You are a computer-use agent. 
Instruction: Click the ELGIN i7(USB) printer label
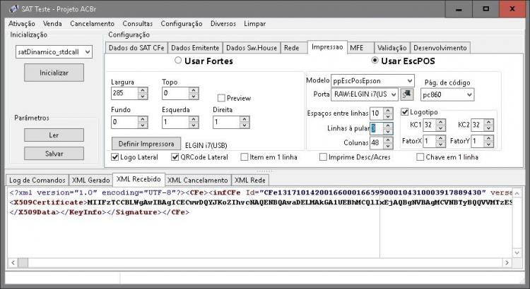tap(206, 145)
